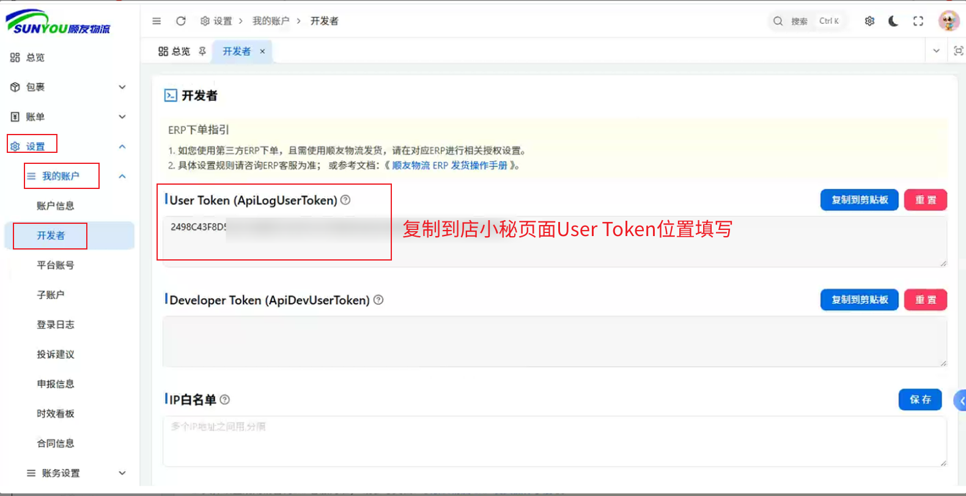The width and height of the screenshot is (966, 496).
Task: Click the terminal icon beside the 开发者 heading
Action: pyautogui.click(x=171, y=95)
